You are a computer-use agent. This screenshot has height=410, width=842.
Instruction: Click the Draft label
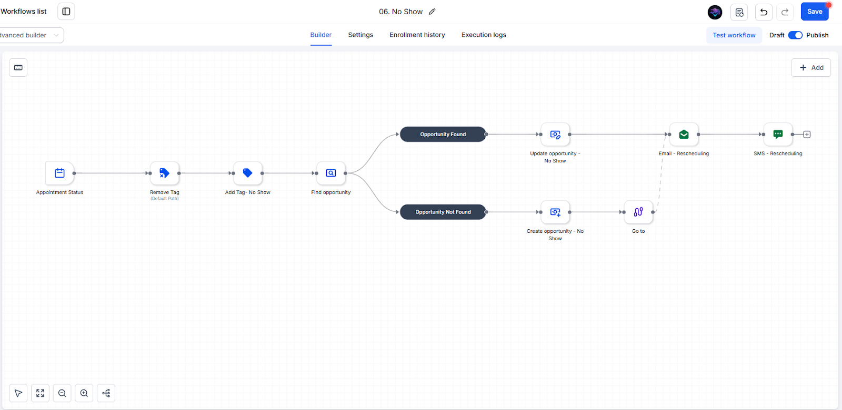click(x=777, y=35)
